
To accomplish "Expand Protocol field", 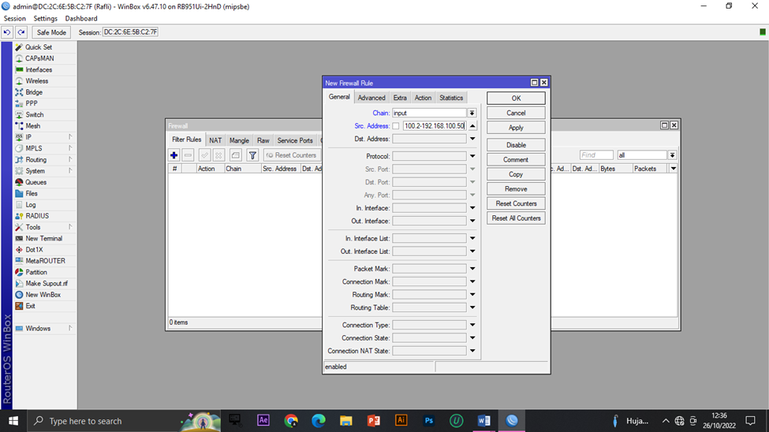I will 472,156.
